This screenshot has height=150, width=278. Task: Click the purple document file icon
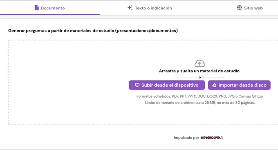pyautogui.click(x=37, y=8)
